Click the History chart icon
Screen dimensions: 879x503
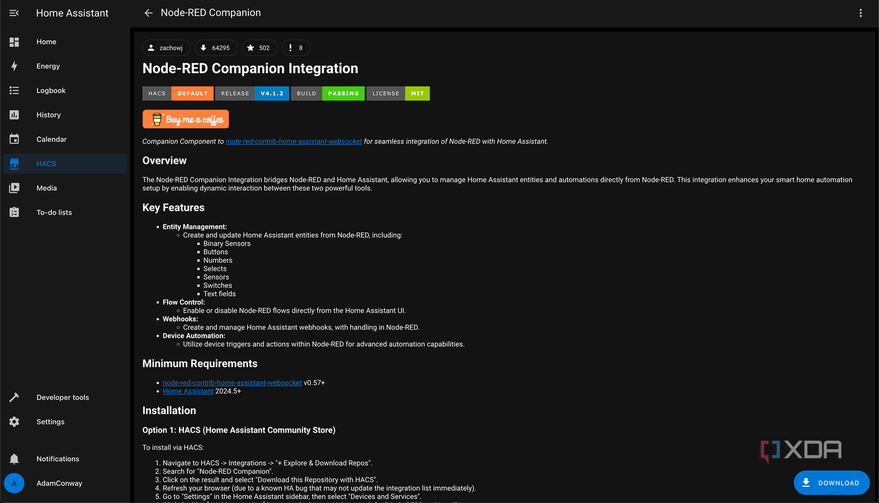tap(14, 115)
